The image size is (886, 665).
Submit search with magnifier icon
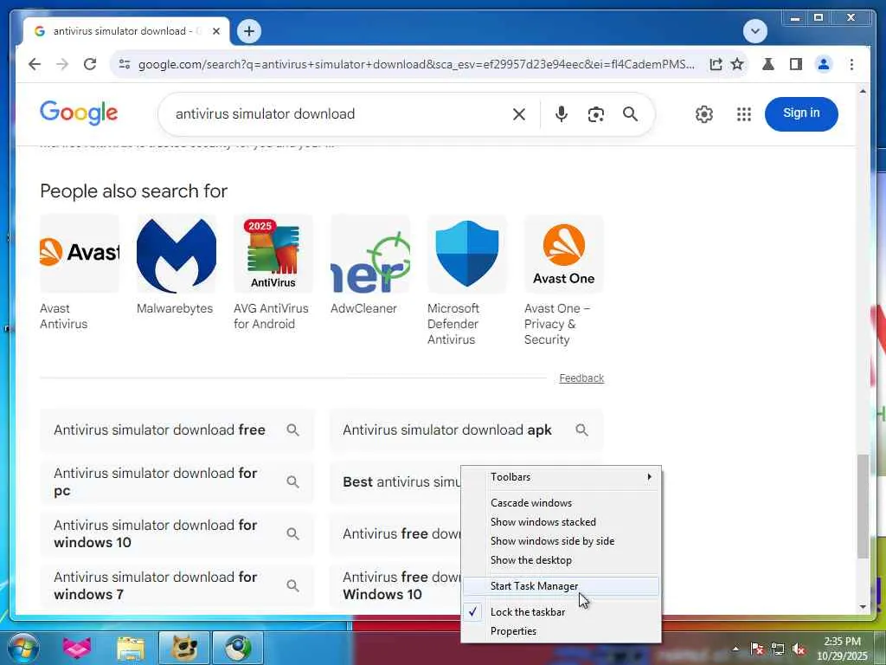click(630, 114)
